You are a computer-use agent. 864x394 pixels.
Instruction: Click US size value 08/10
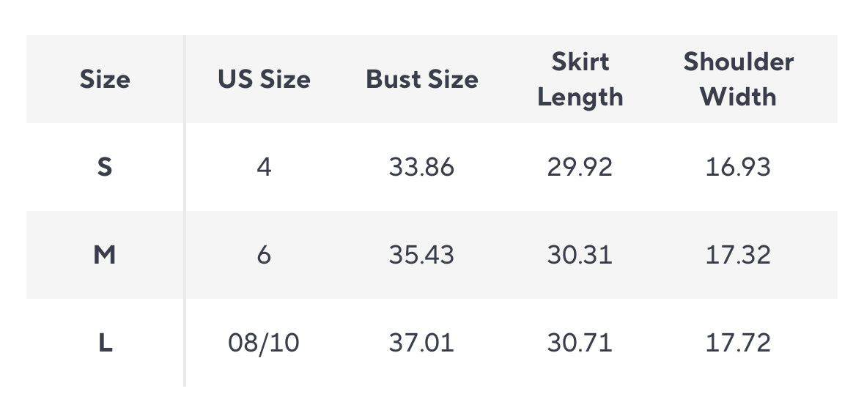[x=264, y=343]
